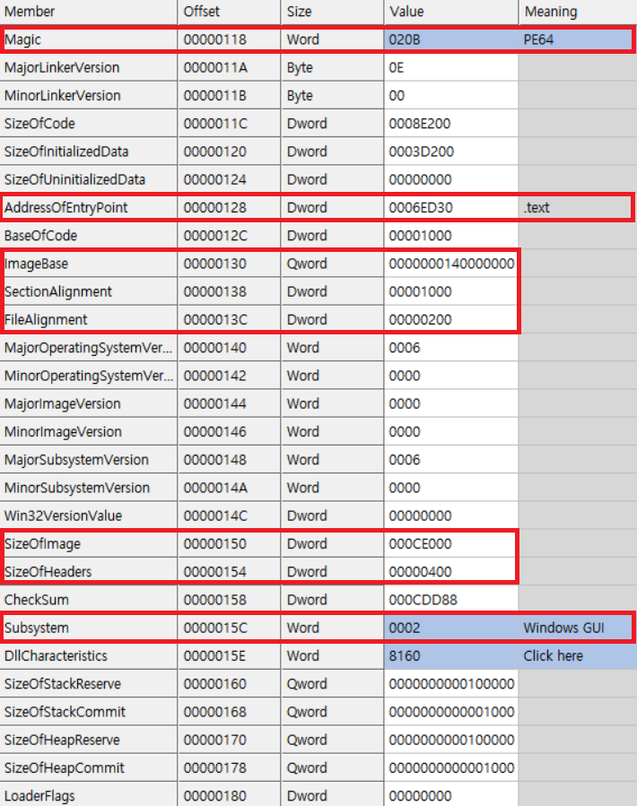
Task: Select the DllCharacteristics member
Action: point(89,656)
